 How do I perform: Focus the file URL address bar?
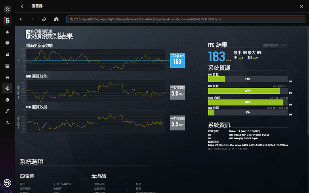[x=186, y=19]
